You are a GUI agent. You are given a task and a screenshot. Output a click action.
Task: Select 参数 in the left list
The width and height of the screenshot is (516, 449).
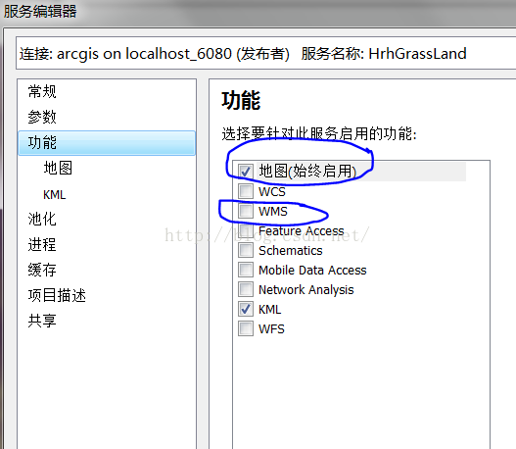tap(42, 117)
